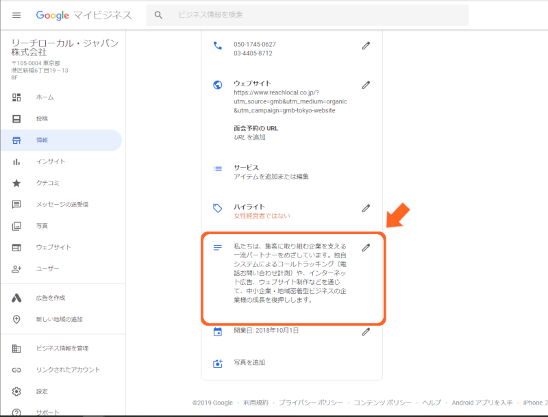Edit the opening date 開業日 pencil icon
548x417 pixels.
[366, 332]
